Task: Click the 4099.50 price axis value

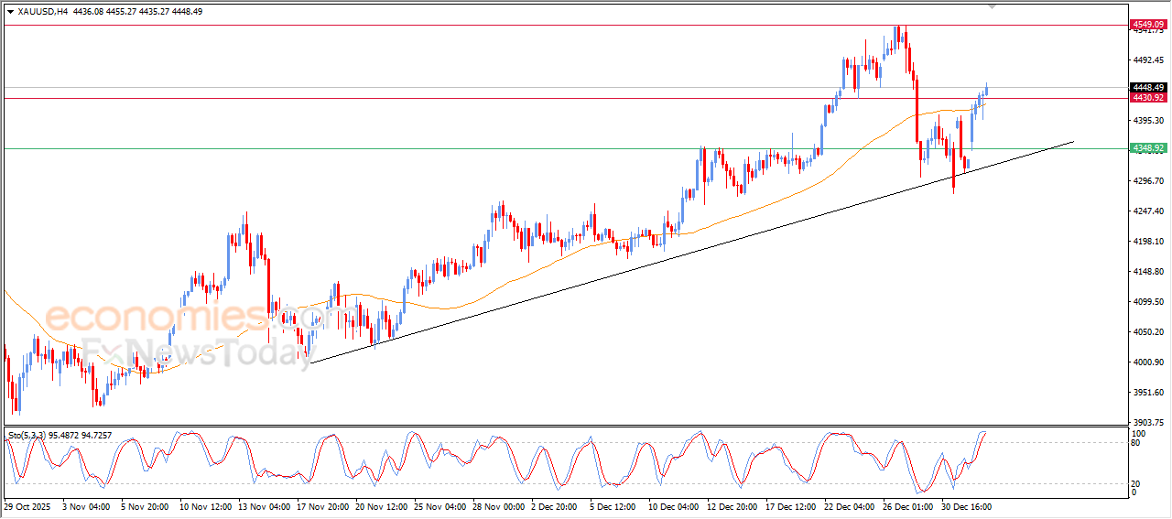Action: pos(1147,302)
